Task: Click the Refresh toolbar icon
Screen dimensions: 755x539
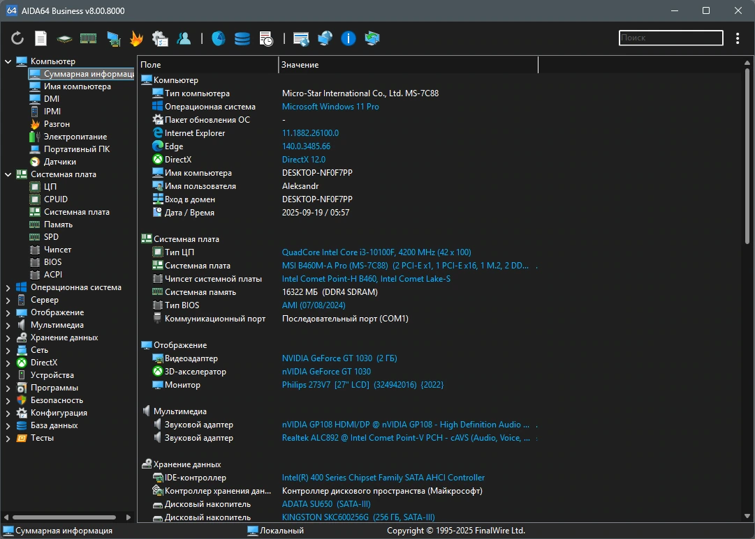Action: (x=17, y=38)
